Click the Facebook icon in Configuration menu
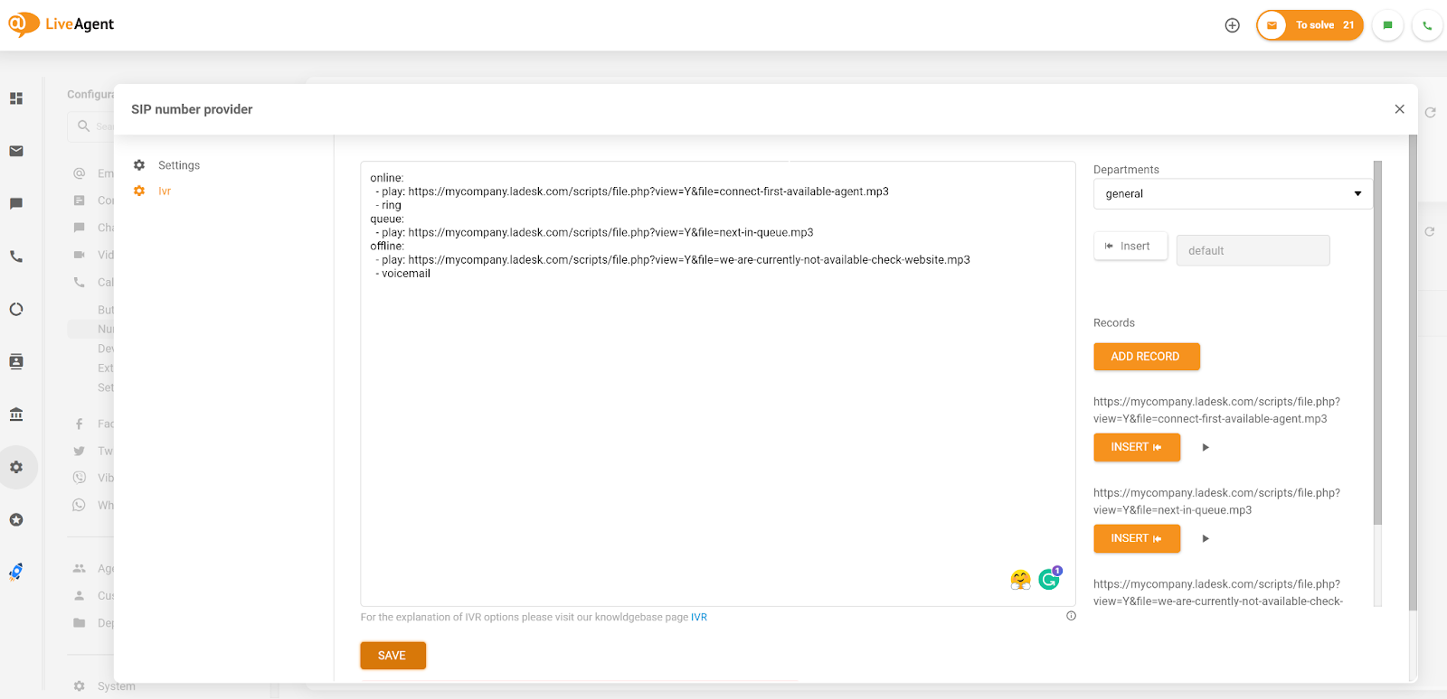Viewport: 1447px width, 699px height. tap(80, 424)
